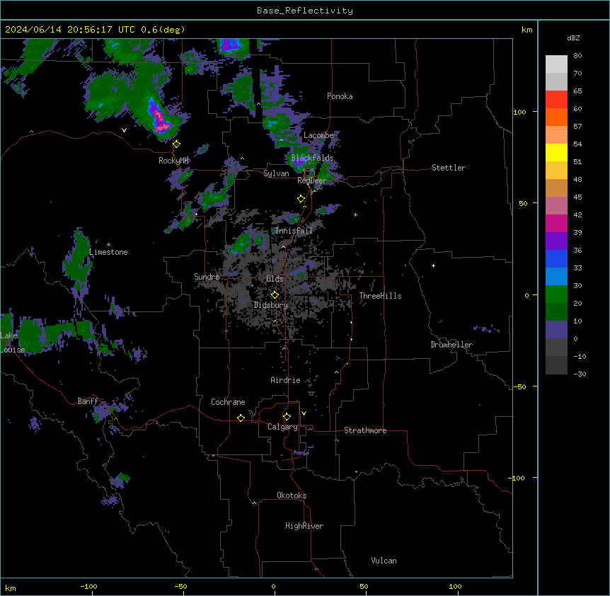This screenshot has height=596, width=610.
Task: Click the Vulcan label
Action: (384, 561)
